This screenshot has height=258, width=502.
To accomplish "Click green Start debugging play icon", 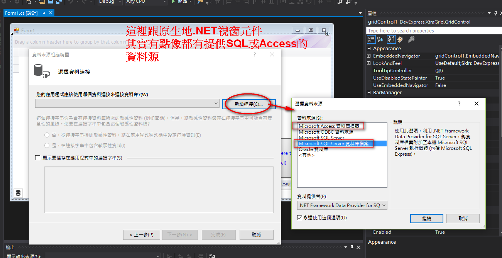I will (173, 2).
